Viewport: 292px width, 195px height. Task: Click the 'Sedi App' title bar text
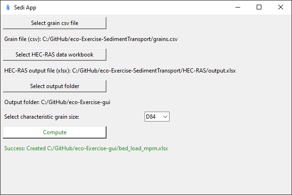pyautogui.click(x=25, y=8)
